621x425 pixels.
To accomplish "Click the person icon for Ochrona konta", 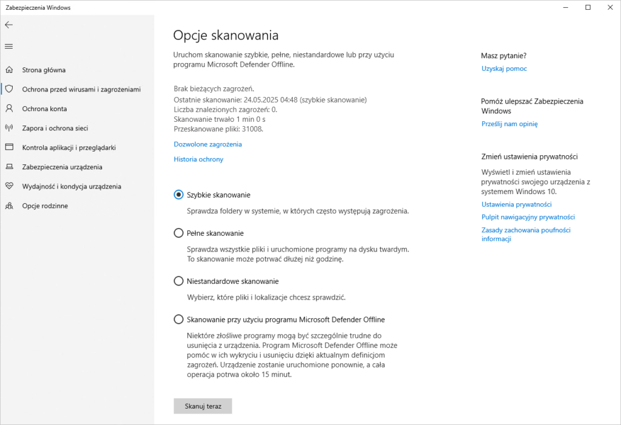I will [x=9, y=109].
